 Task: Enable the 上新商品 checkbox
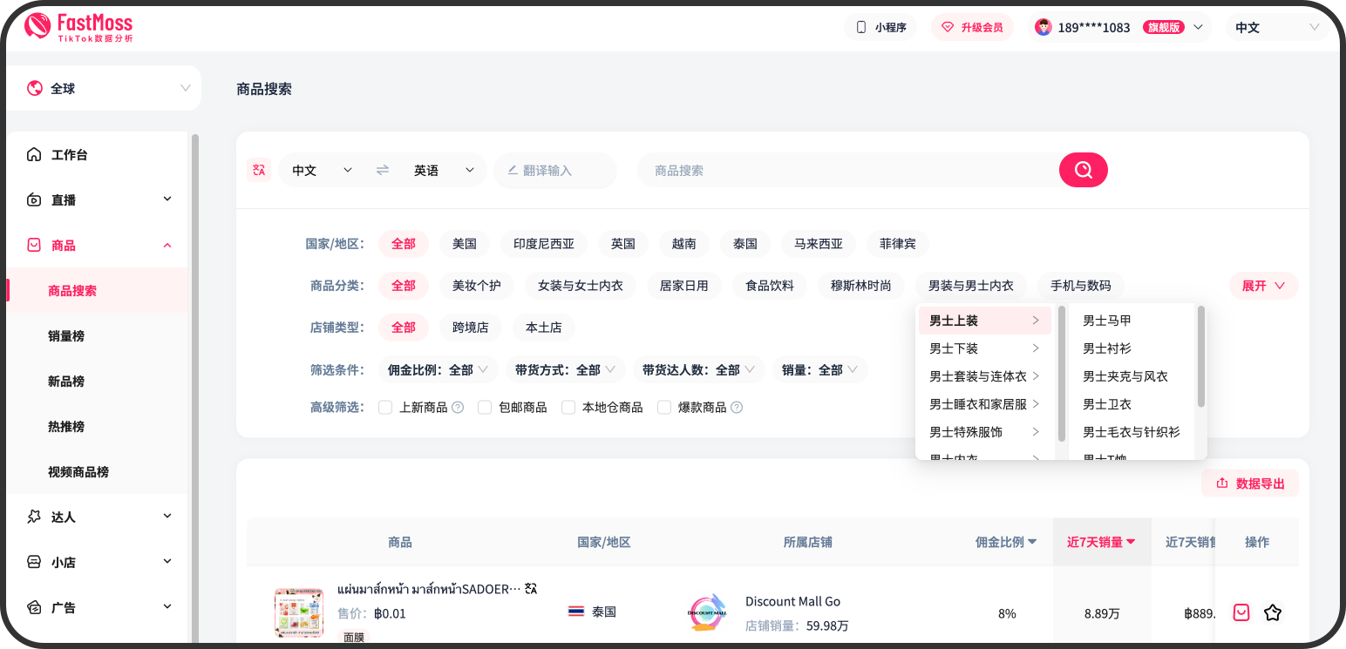[384, 407]
